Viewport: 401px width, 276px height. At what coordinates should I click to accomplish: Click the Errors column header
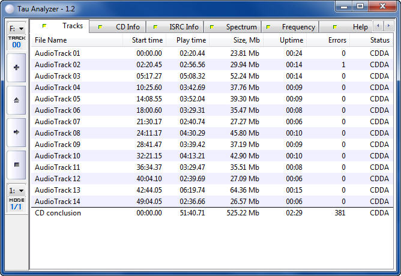click(x=337, y=40)
